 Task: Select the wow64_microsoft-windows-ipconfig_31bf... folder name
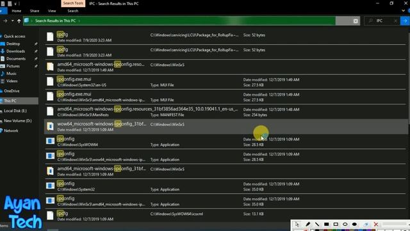coord(101,124)
